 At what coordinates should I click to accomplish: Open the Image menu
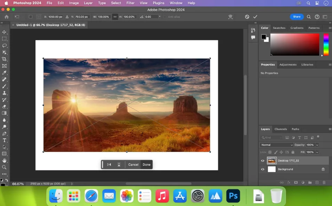click(74, 3)
